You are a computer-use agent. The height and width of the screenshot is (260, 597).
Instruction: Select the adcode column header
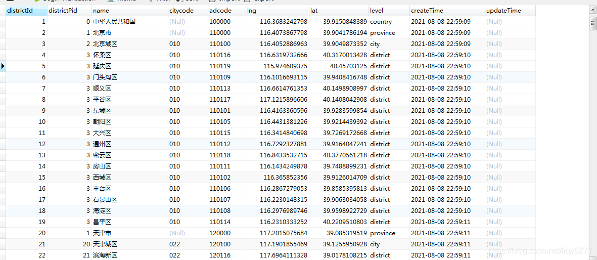coord(226,11)
